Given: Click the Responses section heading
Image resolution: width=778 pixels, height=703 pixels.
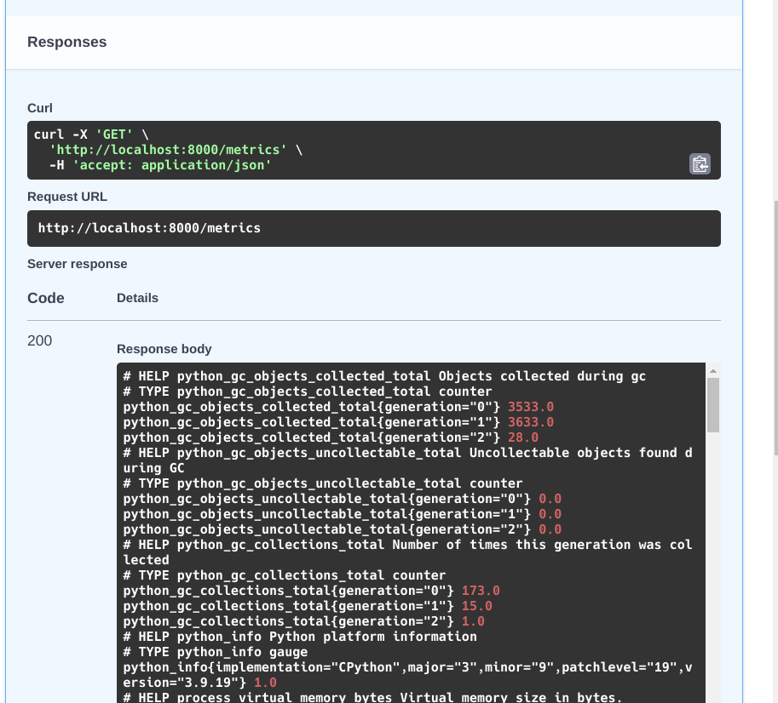Looking at the screenshot, I should coord(66,41).
